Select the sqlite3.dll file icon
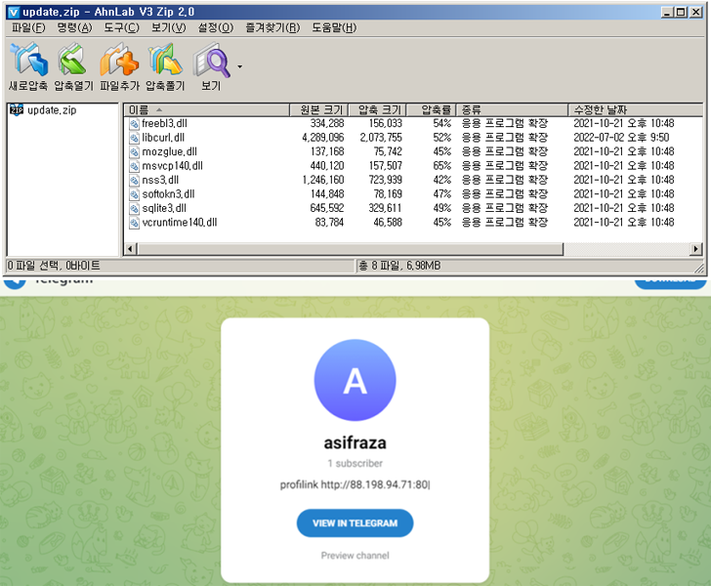 point(134,208)
